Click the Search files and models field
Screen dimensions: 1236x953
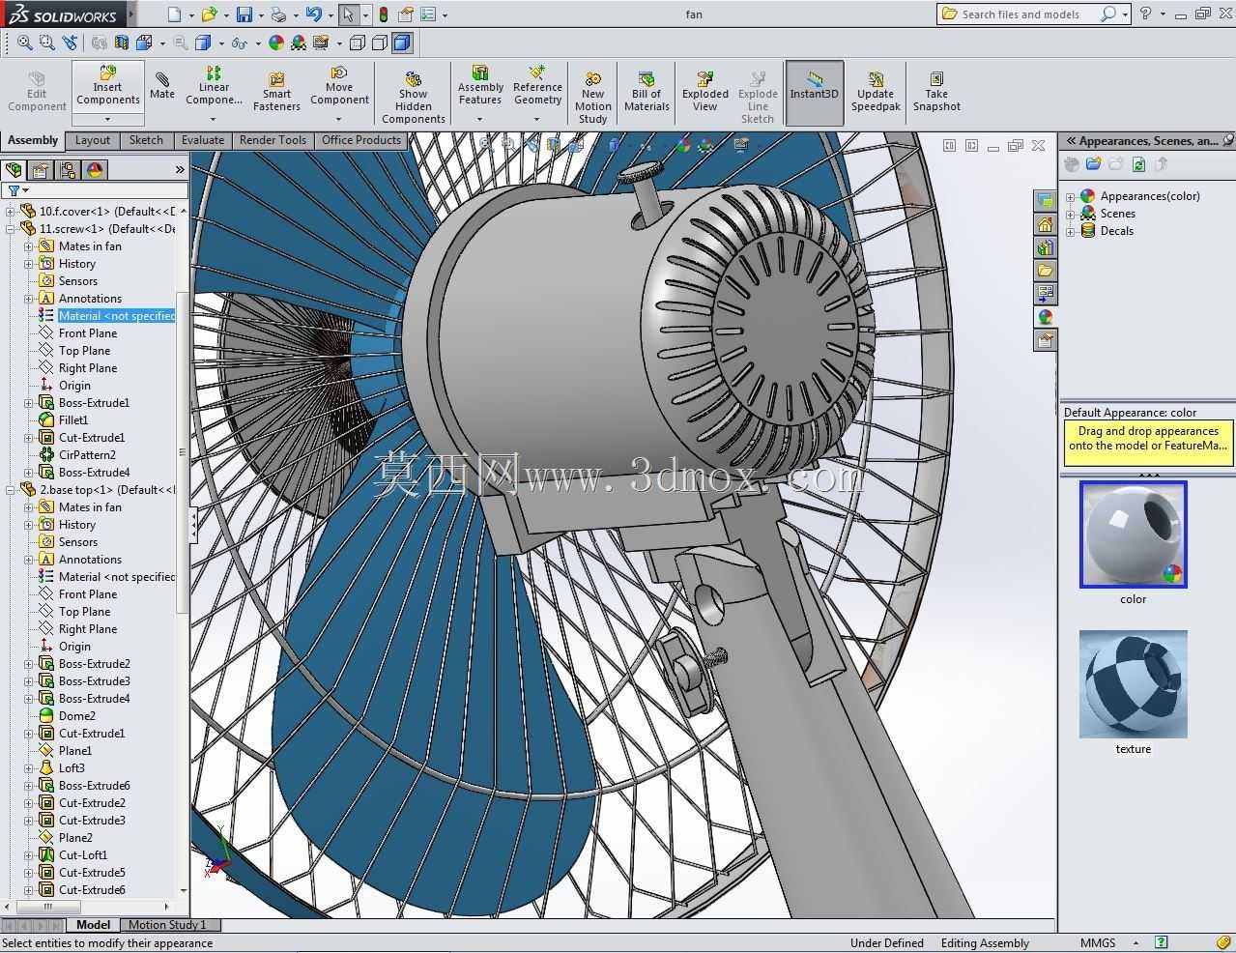(1020, 14)
